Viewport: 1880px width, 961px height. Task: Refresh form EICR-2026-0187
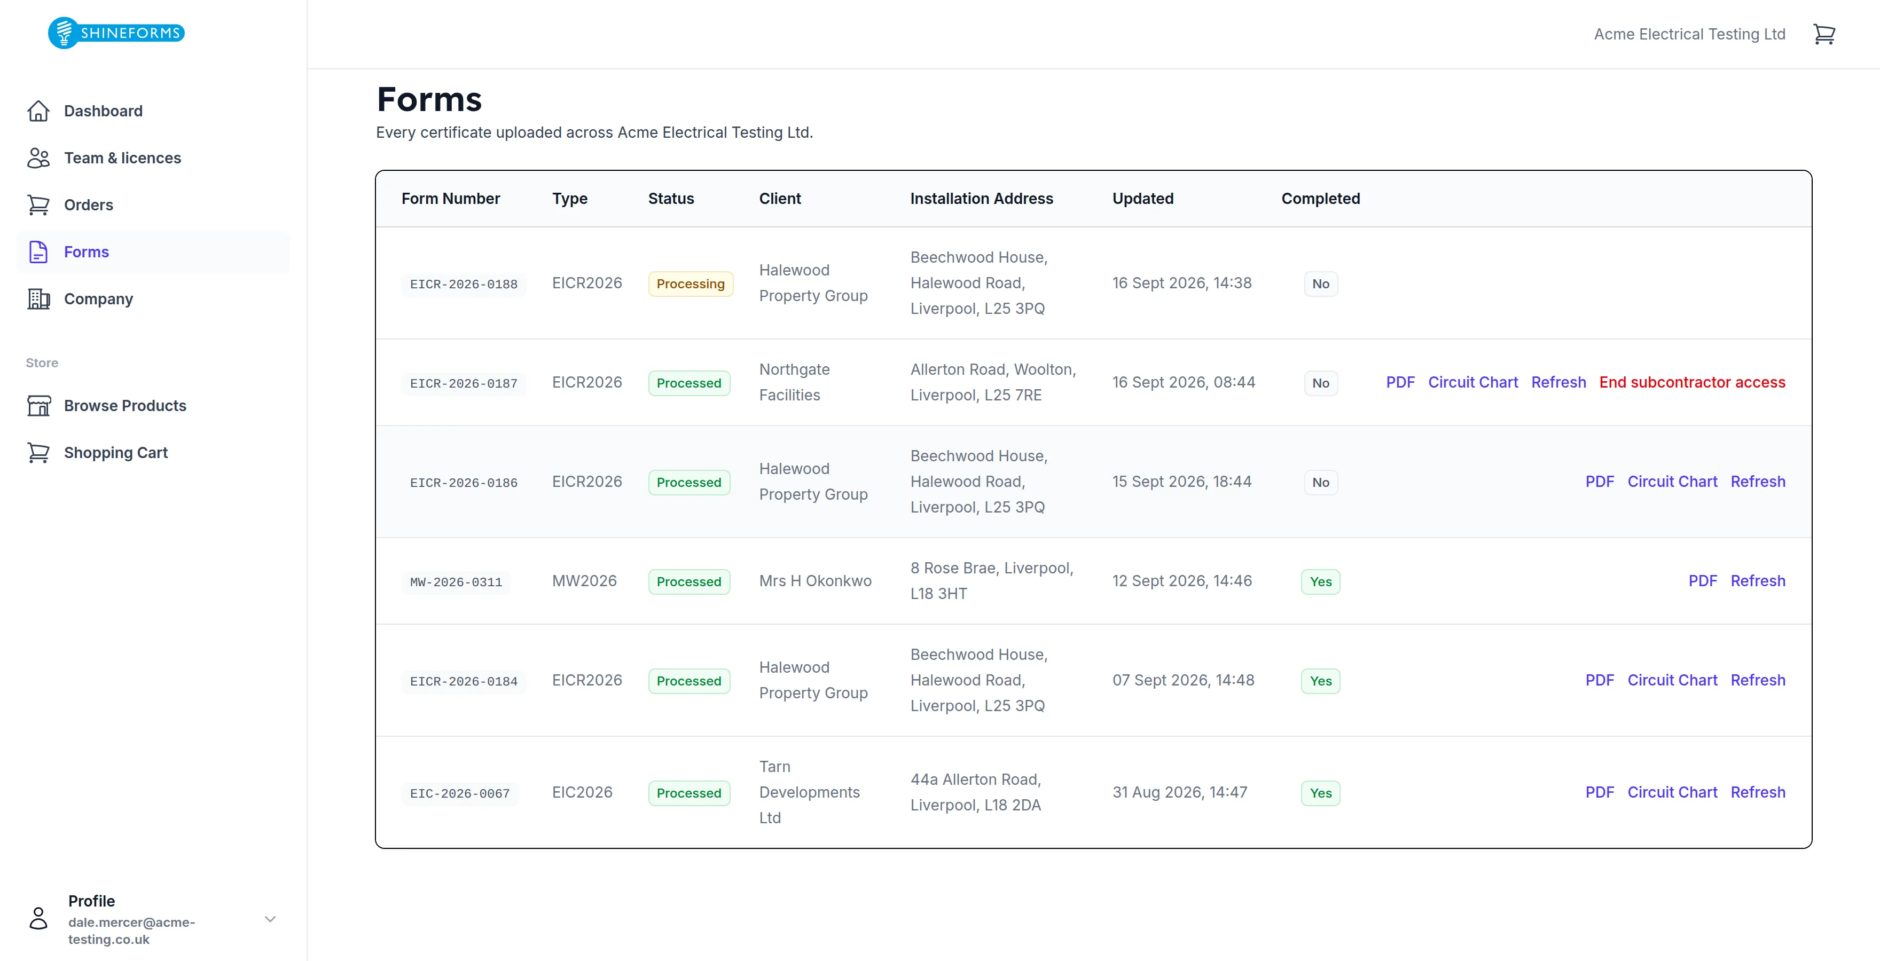tap(1558, 382)
